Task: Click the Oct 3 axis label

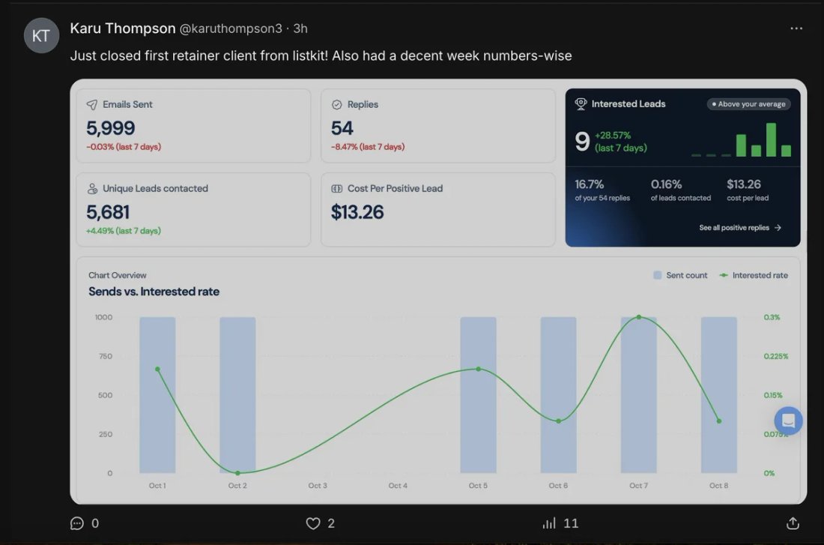Action: pos(318,486)
